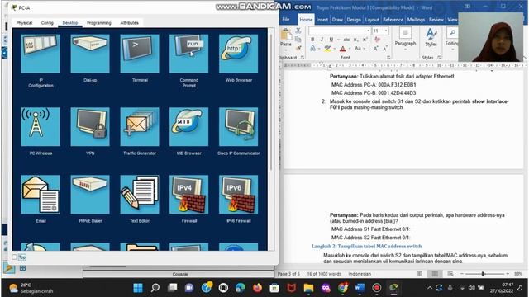Screen dimensions: 529x297
Task: Show hidden system tray icons chevron
Action: click(x=430, y=288)
